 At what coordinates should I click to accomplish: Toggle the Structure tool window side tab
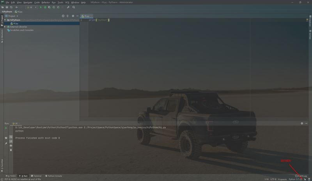coord(2,36)
